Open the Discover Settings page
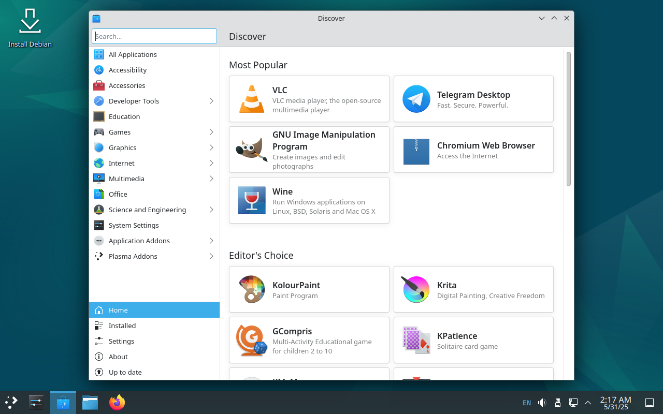This screenshot has height=414, width=663. click(154, 341)
